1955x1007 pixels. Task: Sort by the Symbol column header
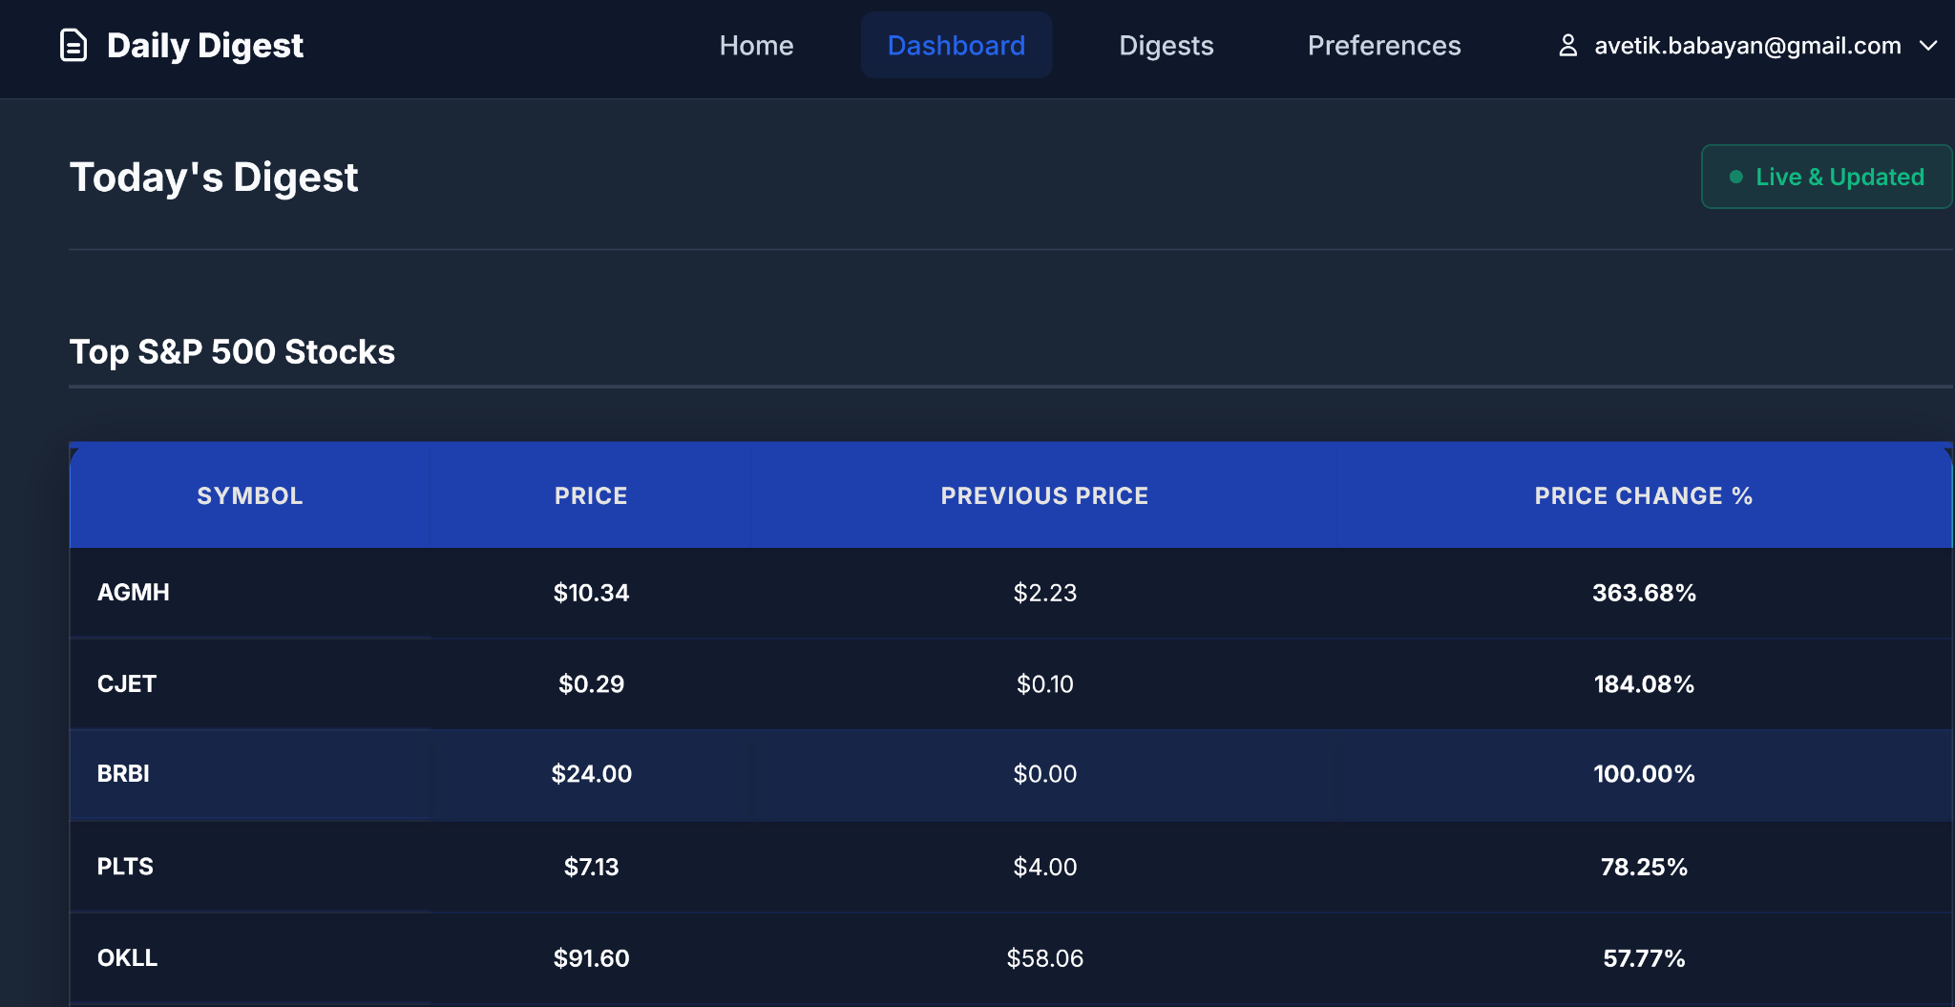click(250, 495)
